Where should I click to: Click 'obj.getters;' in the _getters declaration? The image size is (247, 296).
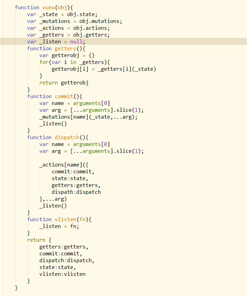point(91,35)
